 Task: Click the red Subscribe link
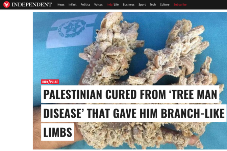click(x=180, y=5)
